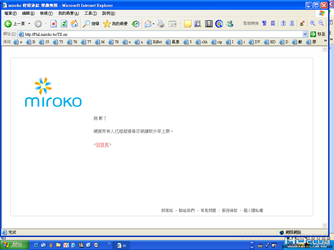Go back with the 上一頁 button
334x250 pixels.
(14, 23)
